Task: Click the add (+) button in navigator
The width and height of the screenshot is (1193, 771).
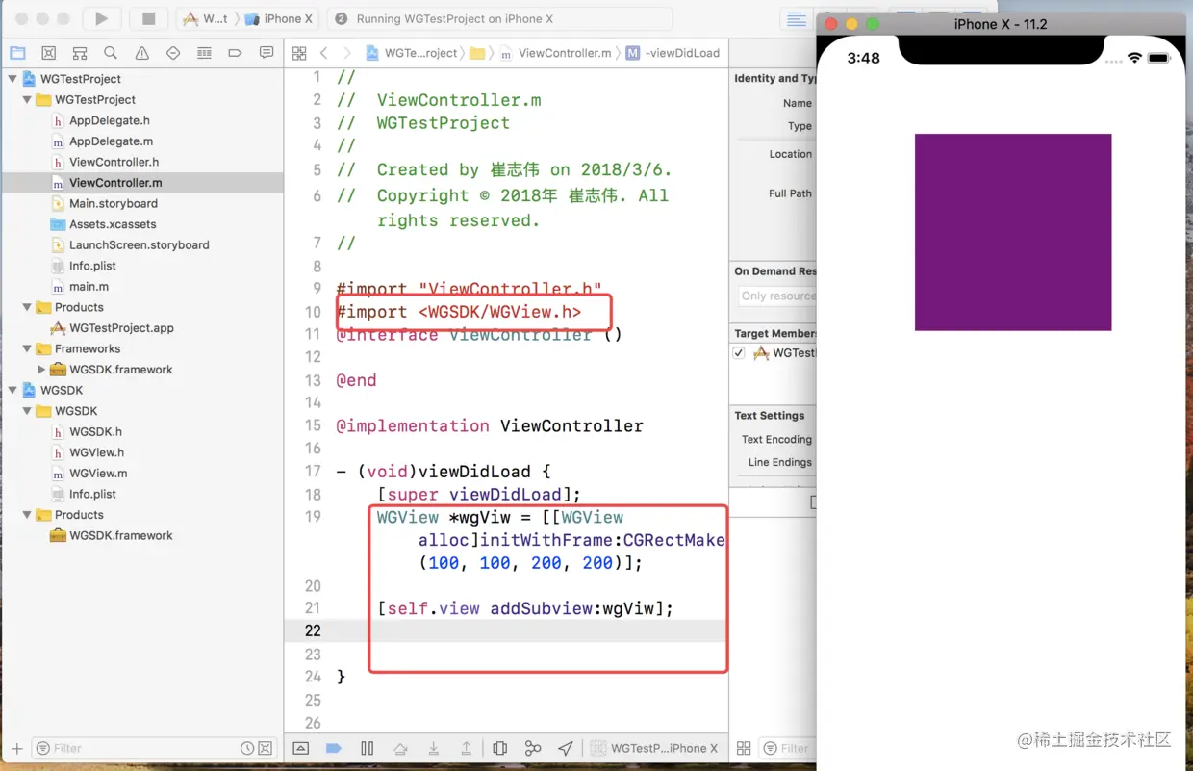Action: [16, 748]
